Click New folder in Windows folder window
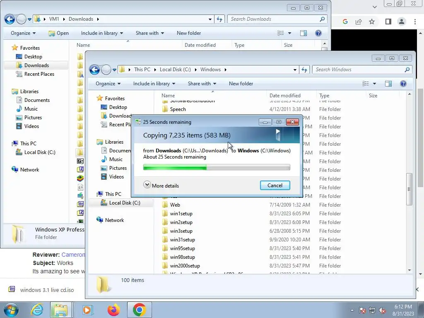Viewport: 424px width, 318px height. [x=241, y=84]
